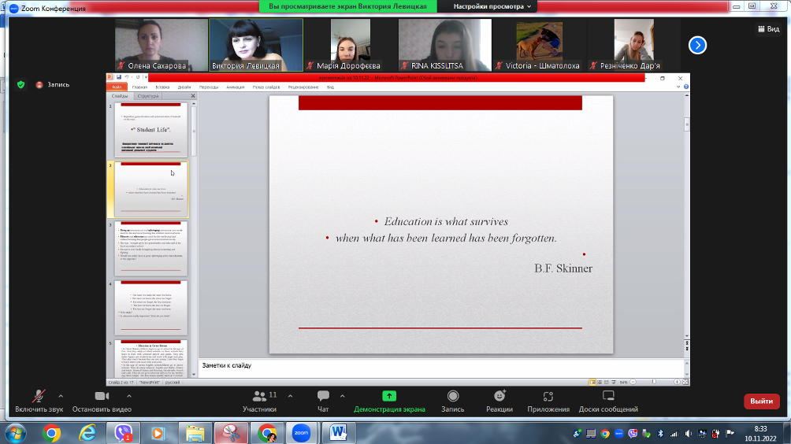Image resolution: width=791 pixels, height=444 pixels.
Task: Click the green Демонстрация экрана icon
Action: click(389, 396)
